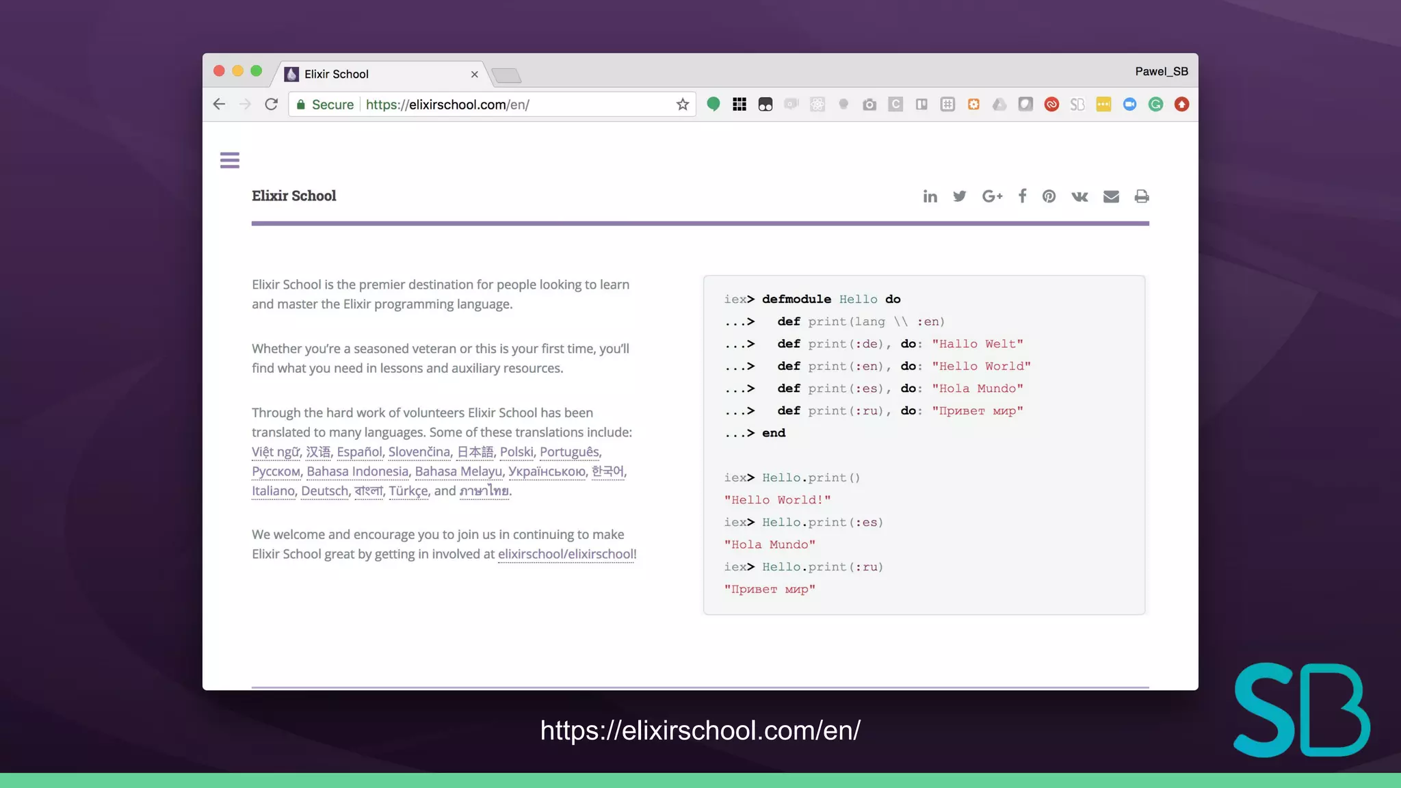Share page on Google Plus

pyautogui.click(x=992, y=196)
